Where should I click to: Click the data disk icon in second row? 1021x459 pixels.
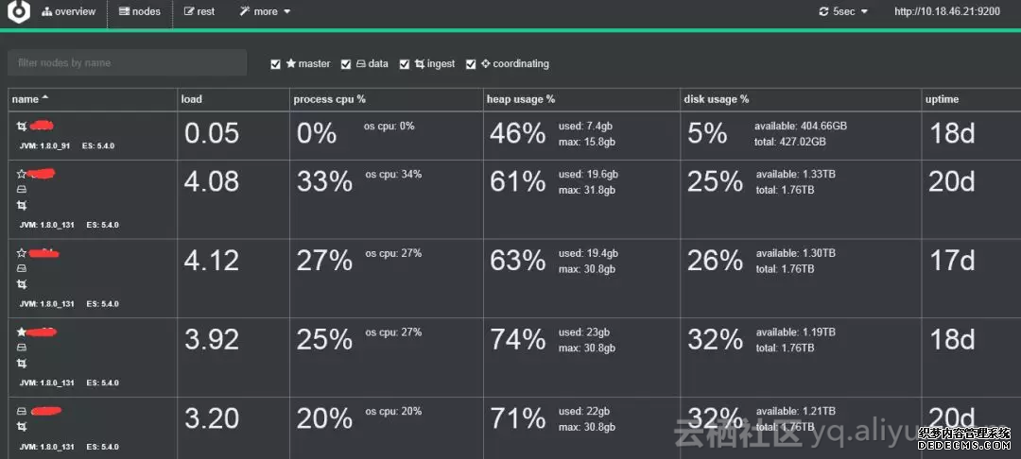click(x=22, y=190)
